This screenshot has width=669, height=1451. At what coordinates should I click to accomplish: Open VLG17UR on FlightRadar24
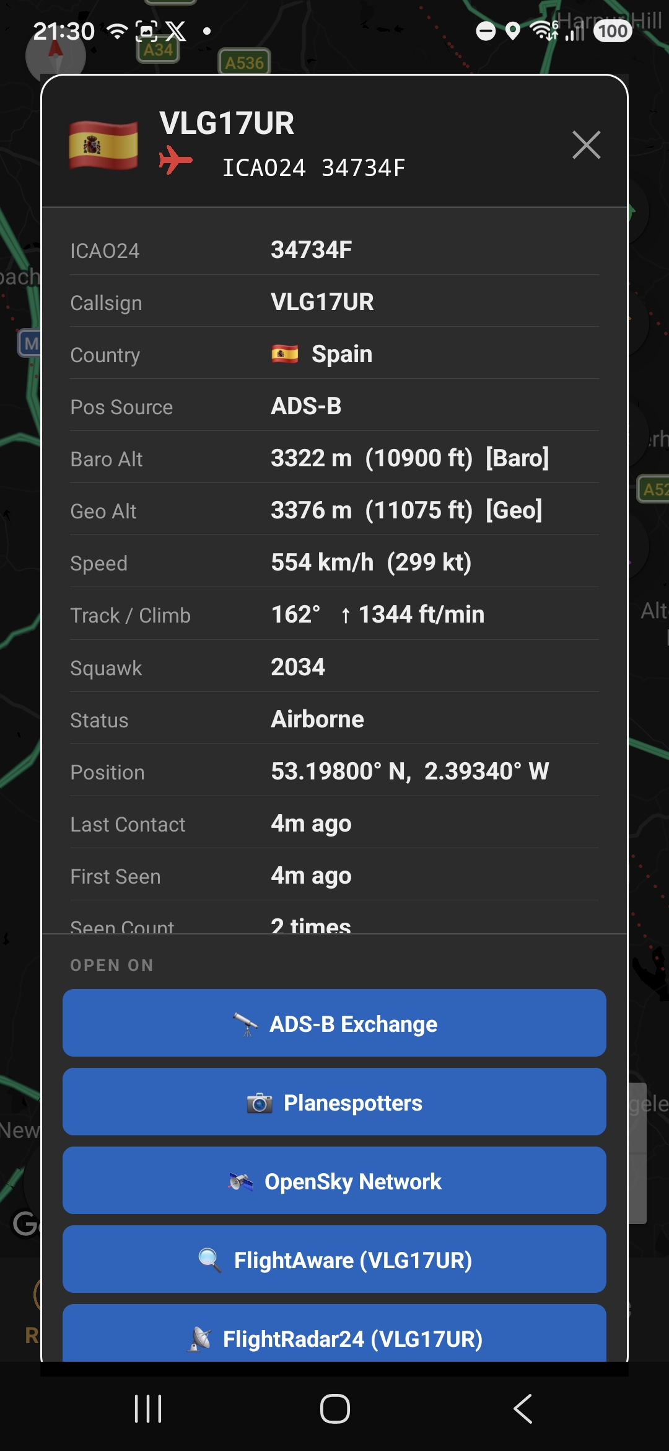coord(334,1333)
